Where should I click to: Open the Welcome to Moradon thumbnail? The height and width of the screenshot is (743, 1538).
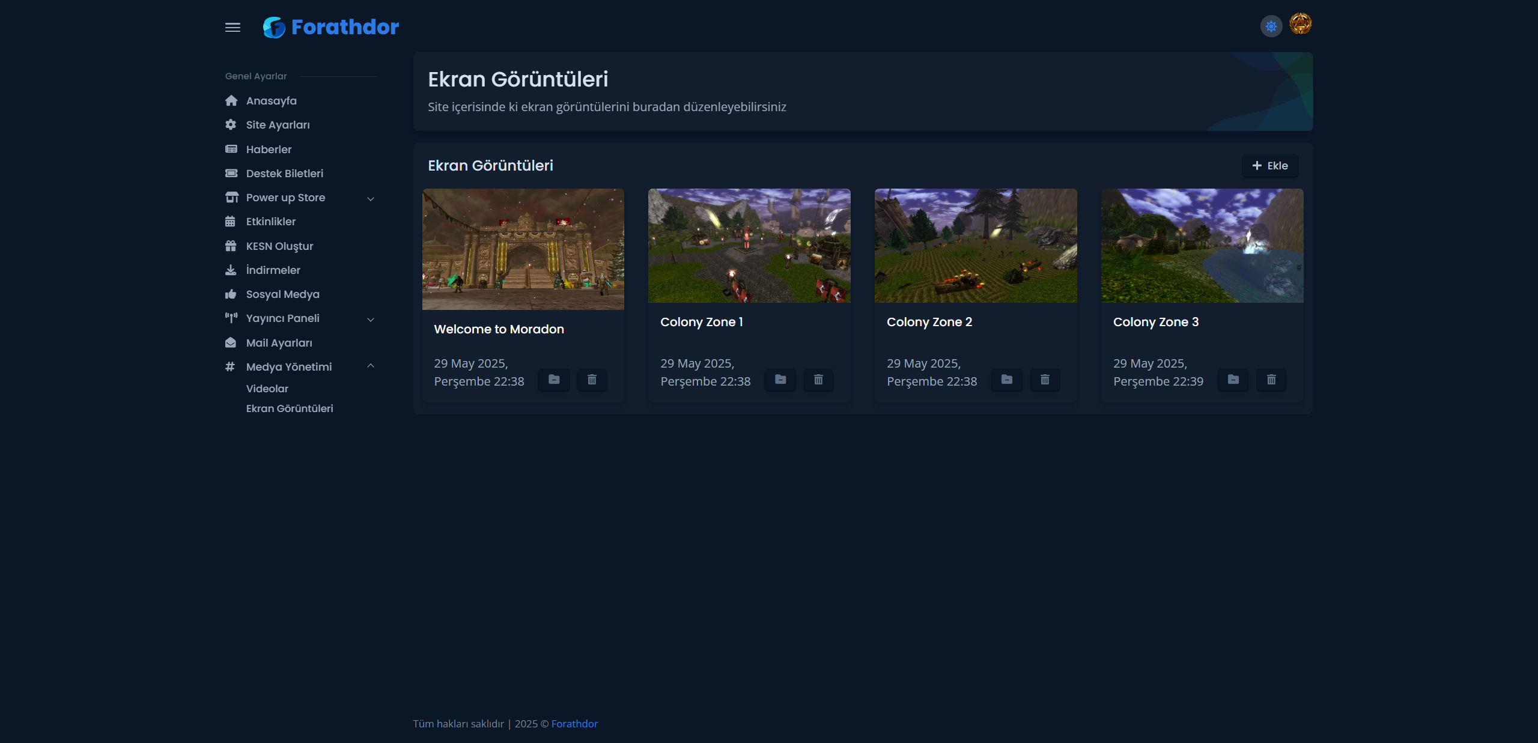[523, 249]
